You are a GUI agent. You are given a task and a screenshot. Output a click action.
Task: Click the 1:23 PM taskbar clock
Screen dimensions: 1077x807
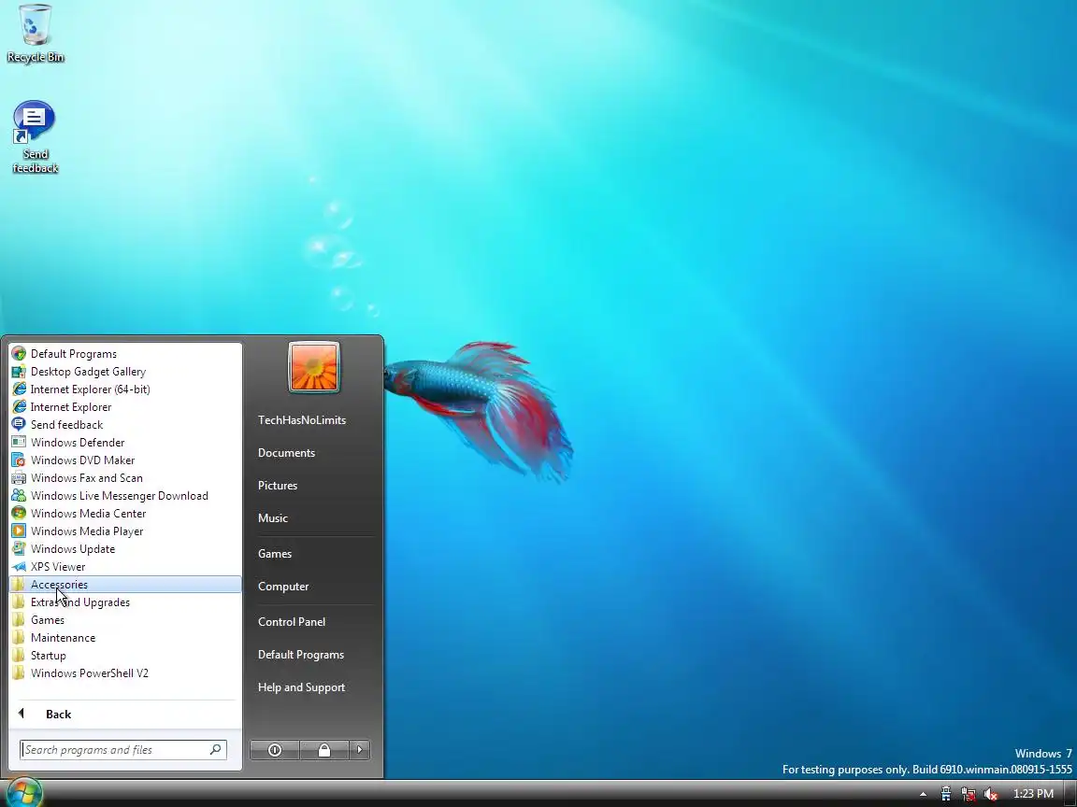(x=1033, y=794)
